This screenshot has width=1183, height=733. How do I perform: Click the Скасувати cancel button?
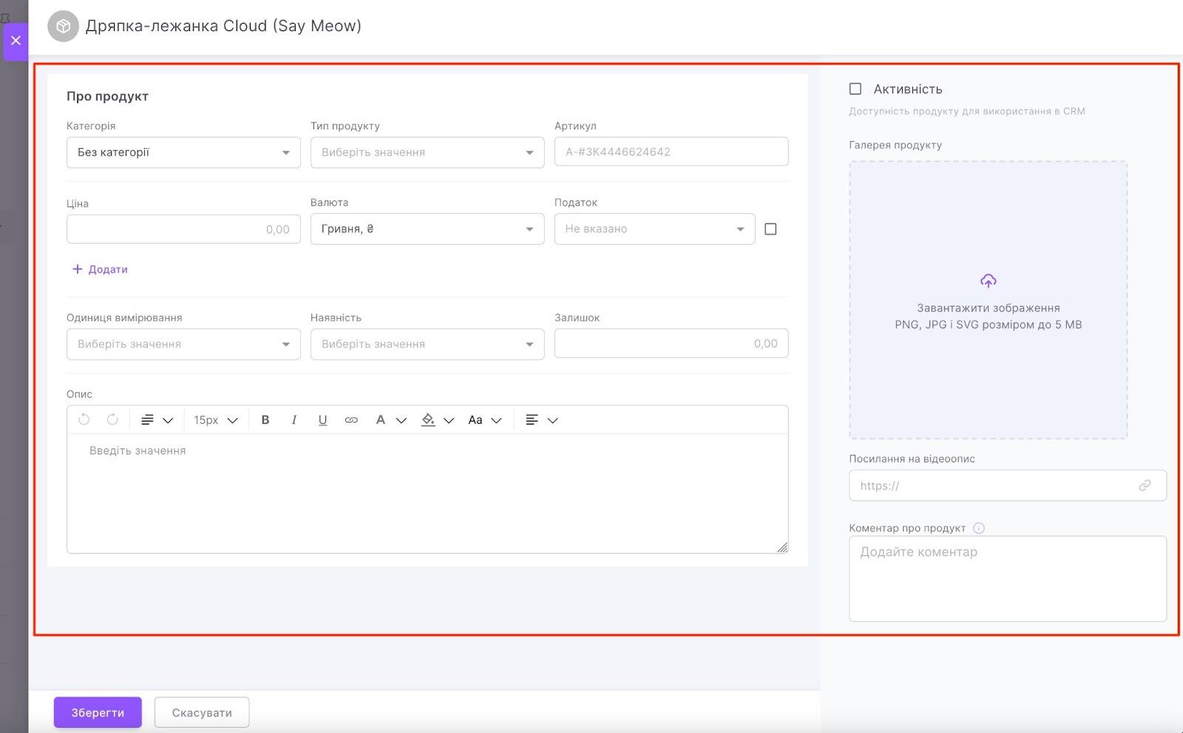202,712
